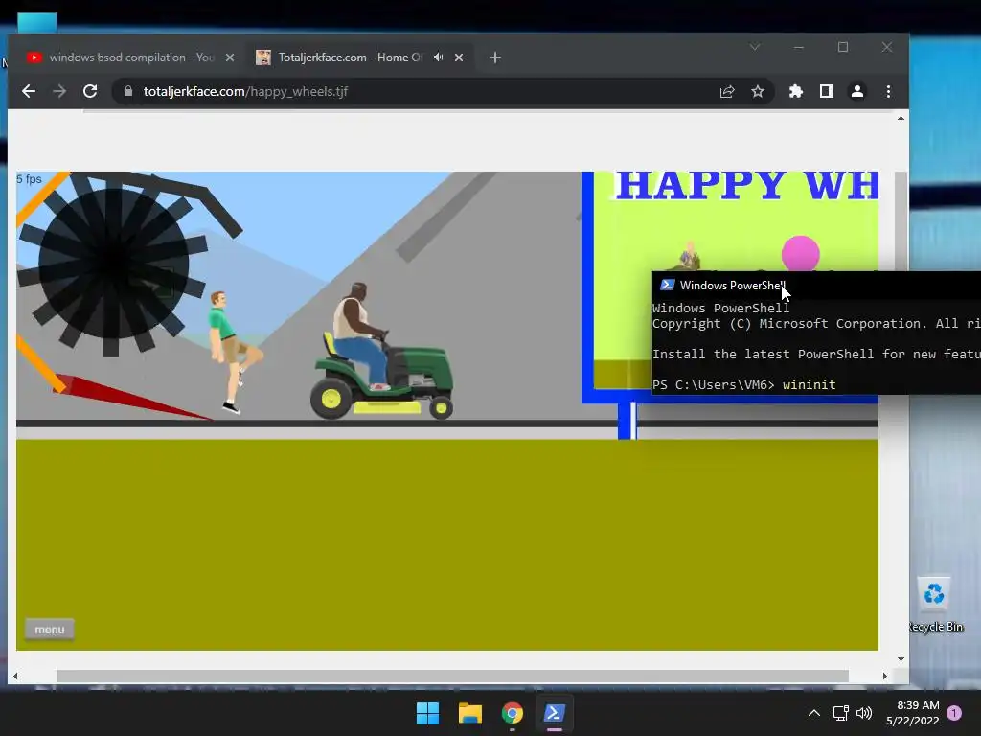This screenshot has width=981, height=736.
Task: Close the windows bsod compilation tab
Action: click(x=230, y=57)
